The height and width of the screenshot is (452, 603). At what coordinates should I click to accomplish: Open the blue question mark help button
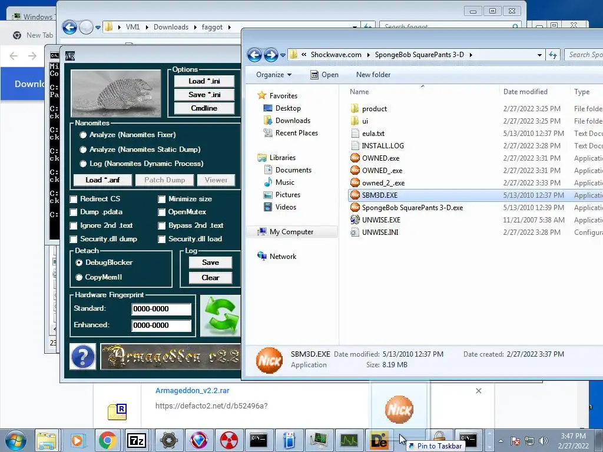[x=82, y=357]
